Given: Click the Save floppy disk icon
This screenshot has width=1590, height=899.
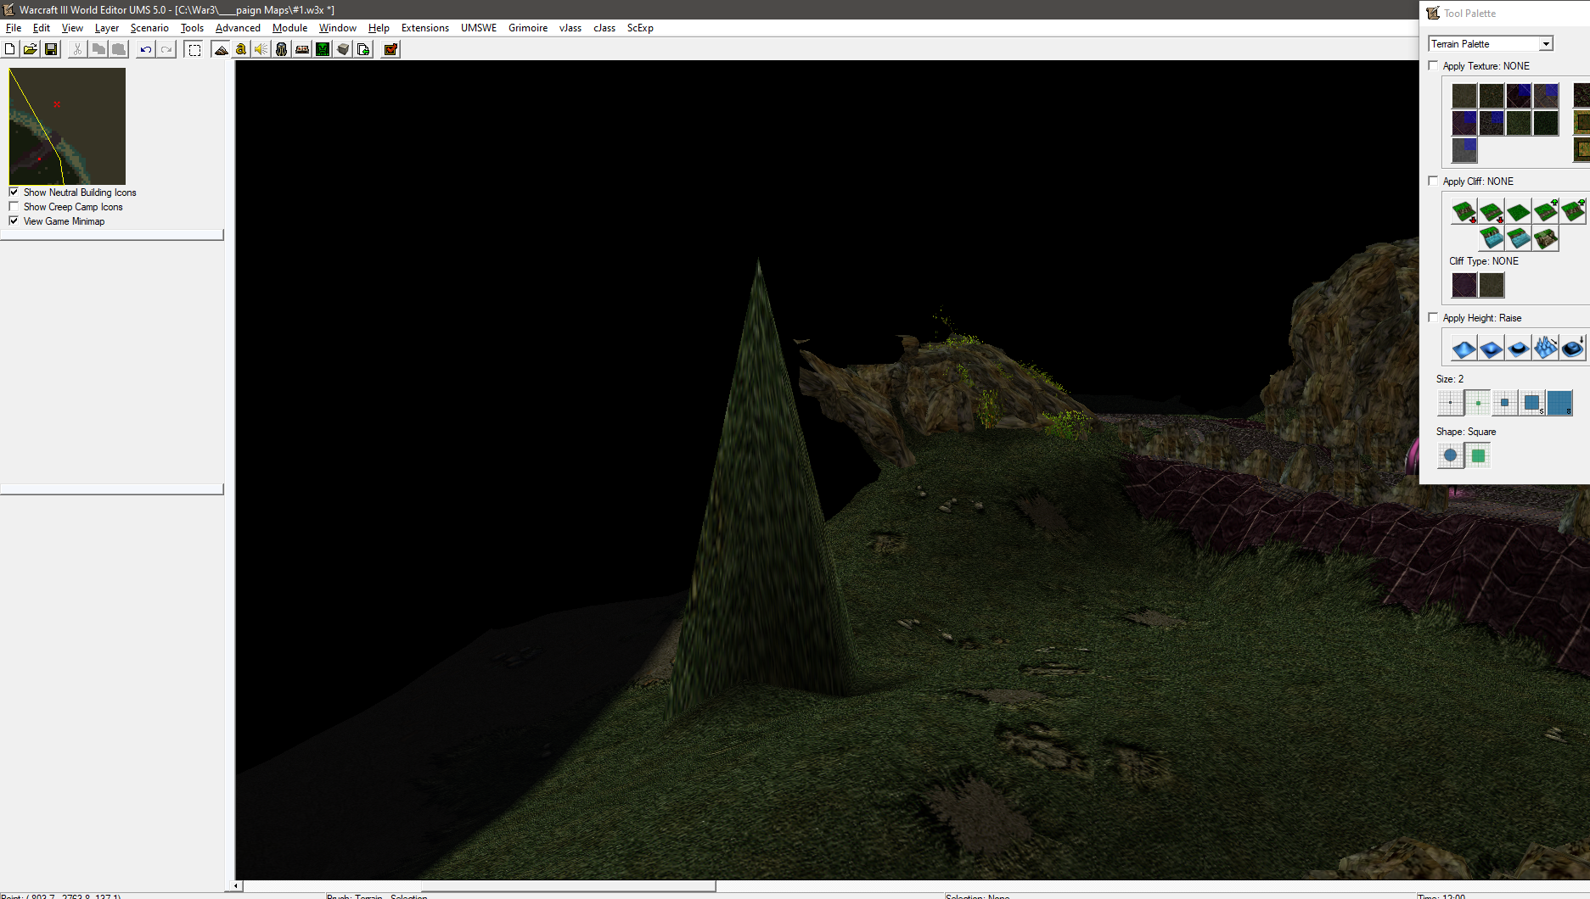Looking at the screenshot, I should pos(51,49).
